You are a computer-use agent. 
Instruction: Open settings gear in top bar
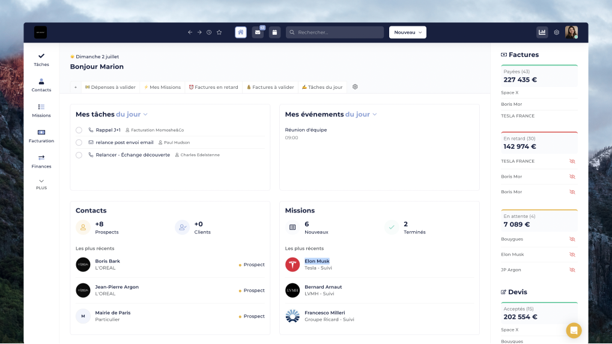pyautogui.click(x=557, y=32)
